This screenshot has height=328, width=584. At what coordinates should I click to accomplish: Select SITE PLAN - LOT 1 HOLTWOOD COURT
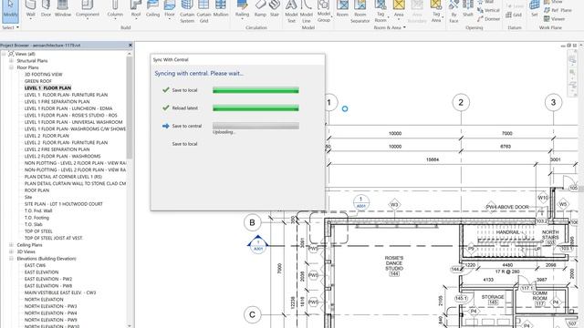click(63, 204)
